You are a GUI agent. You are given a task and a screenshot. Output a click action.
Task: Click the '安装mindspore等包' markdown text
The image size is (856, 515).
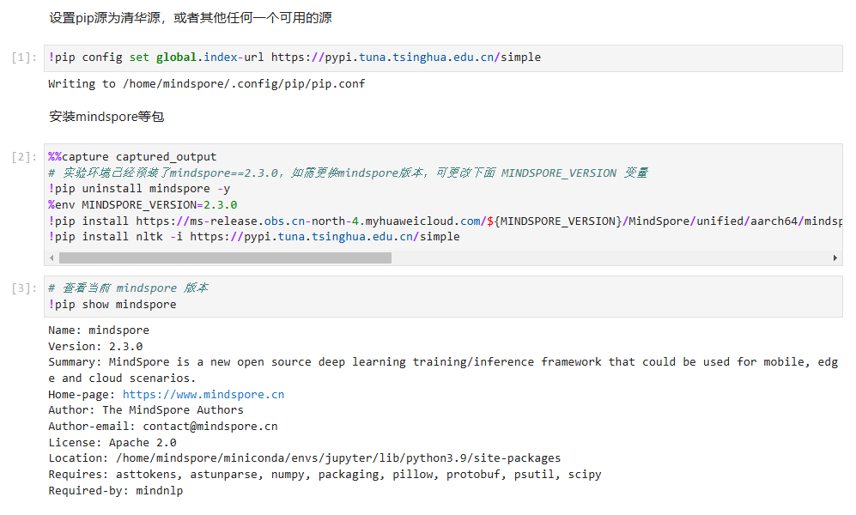[106, 117]
